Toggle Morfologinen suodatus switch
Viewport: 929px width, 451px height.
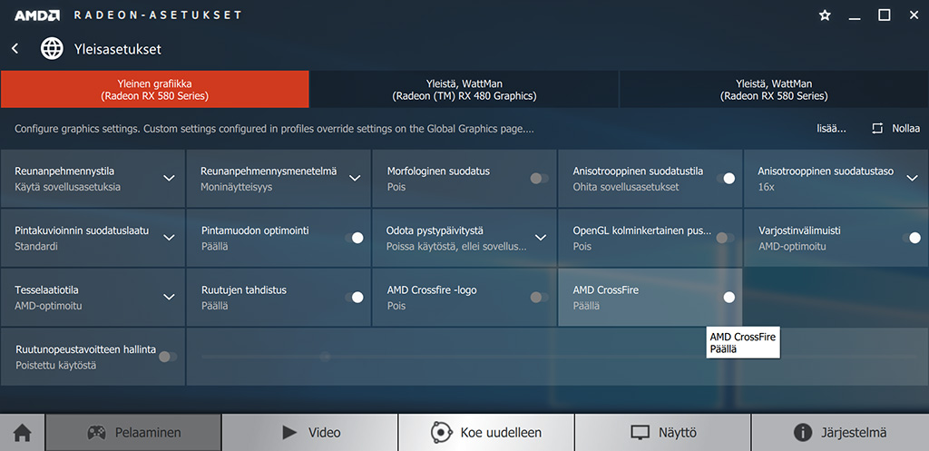click(x=539, y=179)
